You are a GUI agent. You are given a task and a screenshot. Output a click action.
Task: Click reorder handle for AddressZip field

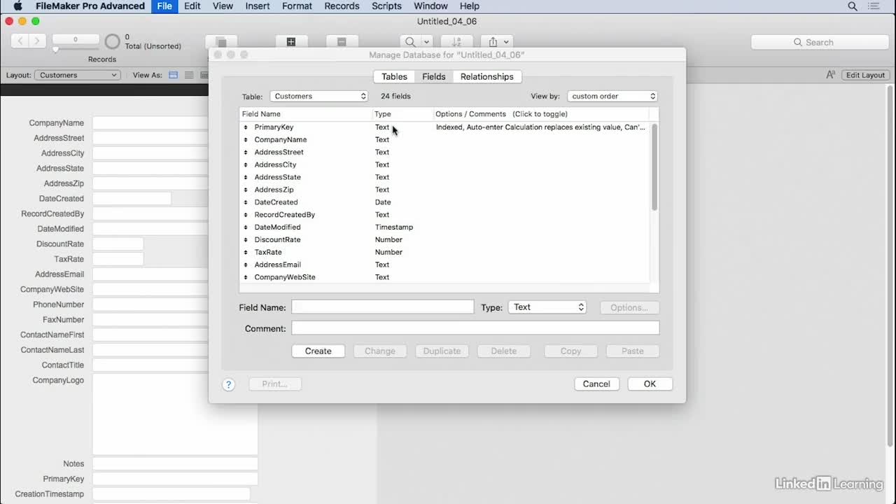click(x=246, y=190)
